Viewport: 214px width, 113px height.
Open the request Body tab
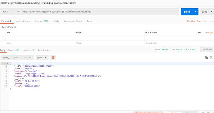[56, 21]
